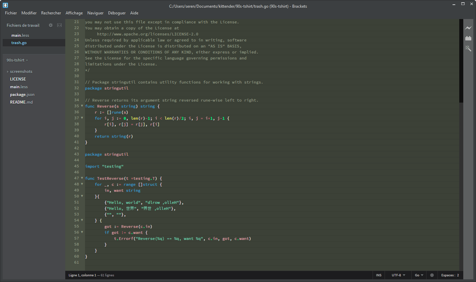Click the linting status circle in status bar
476x282 pixels.
(432, 275)
